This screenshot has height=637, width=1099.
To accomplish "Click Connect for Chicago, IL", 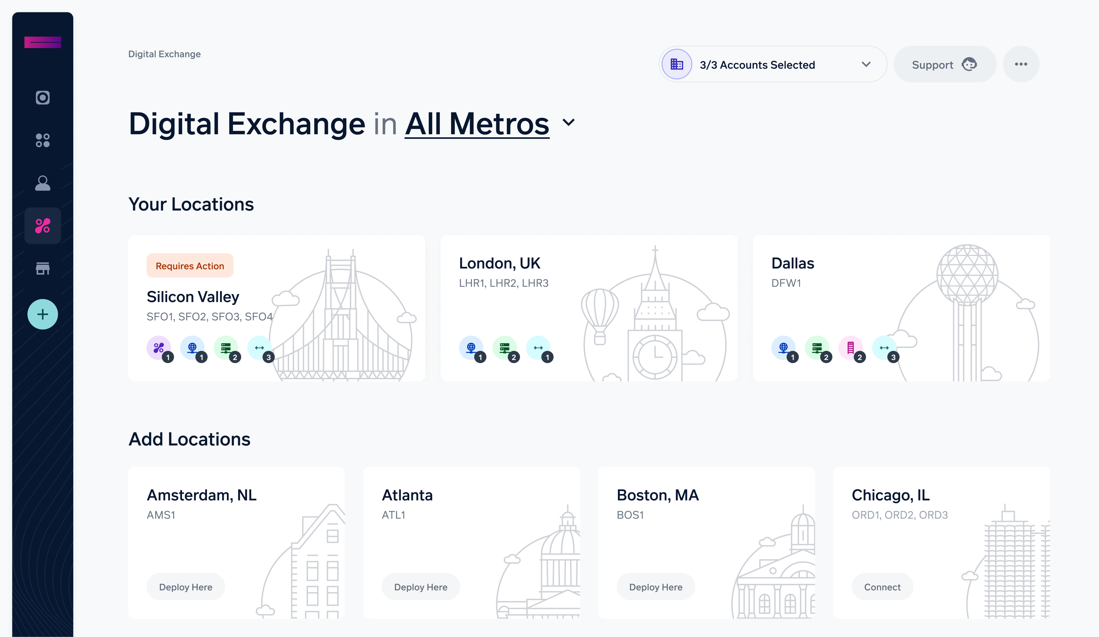I will pos(882,587).
